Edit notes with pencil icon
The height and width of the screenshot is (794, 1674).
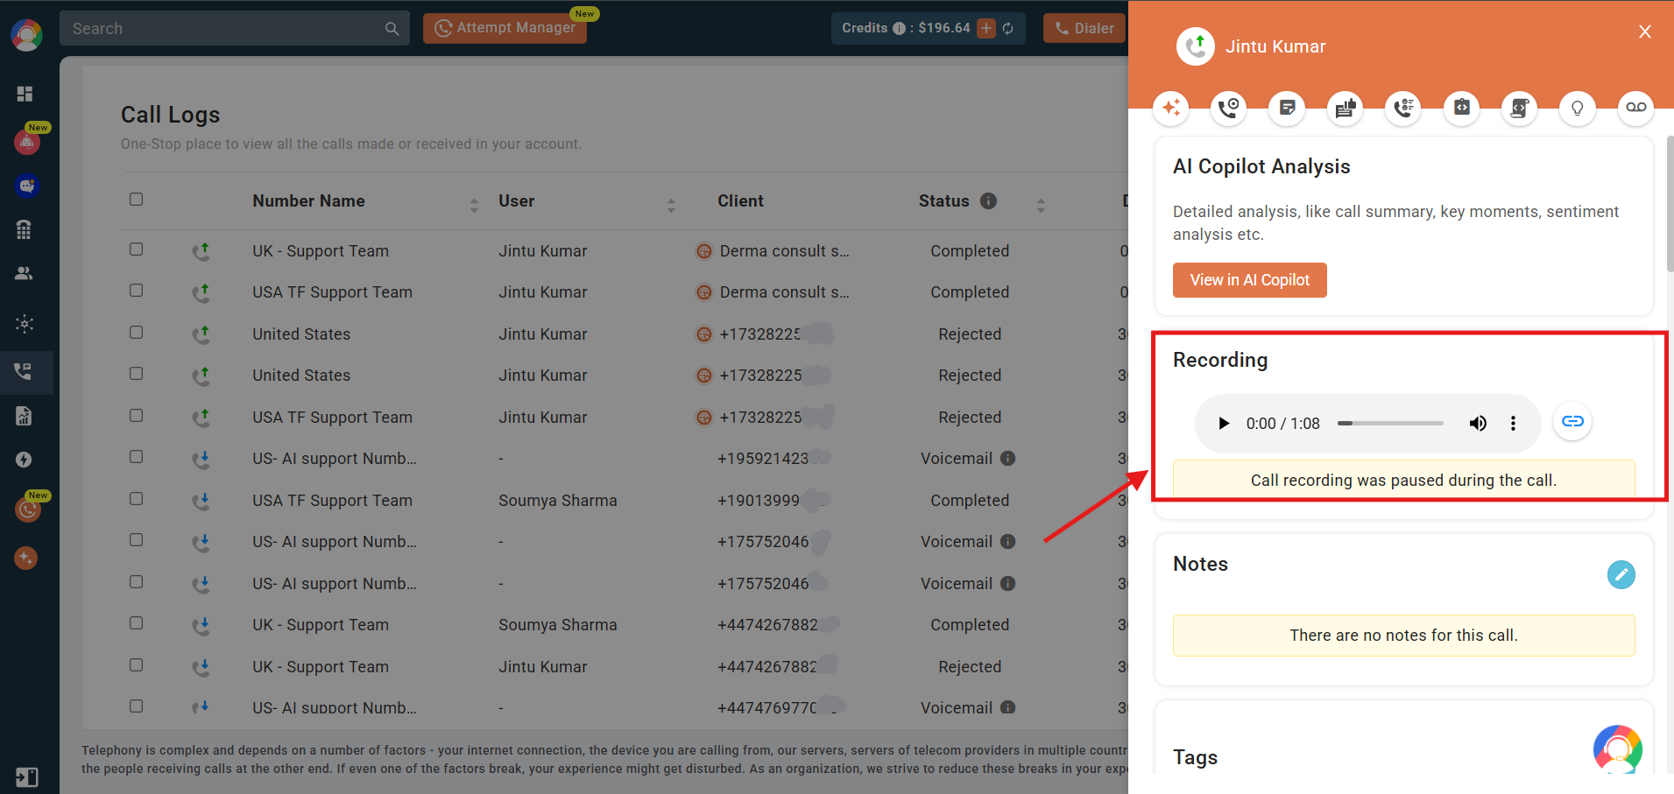pyautogui.click(x=1621, y=574)
